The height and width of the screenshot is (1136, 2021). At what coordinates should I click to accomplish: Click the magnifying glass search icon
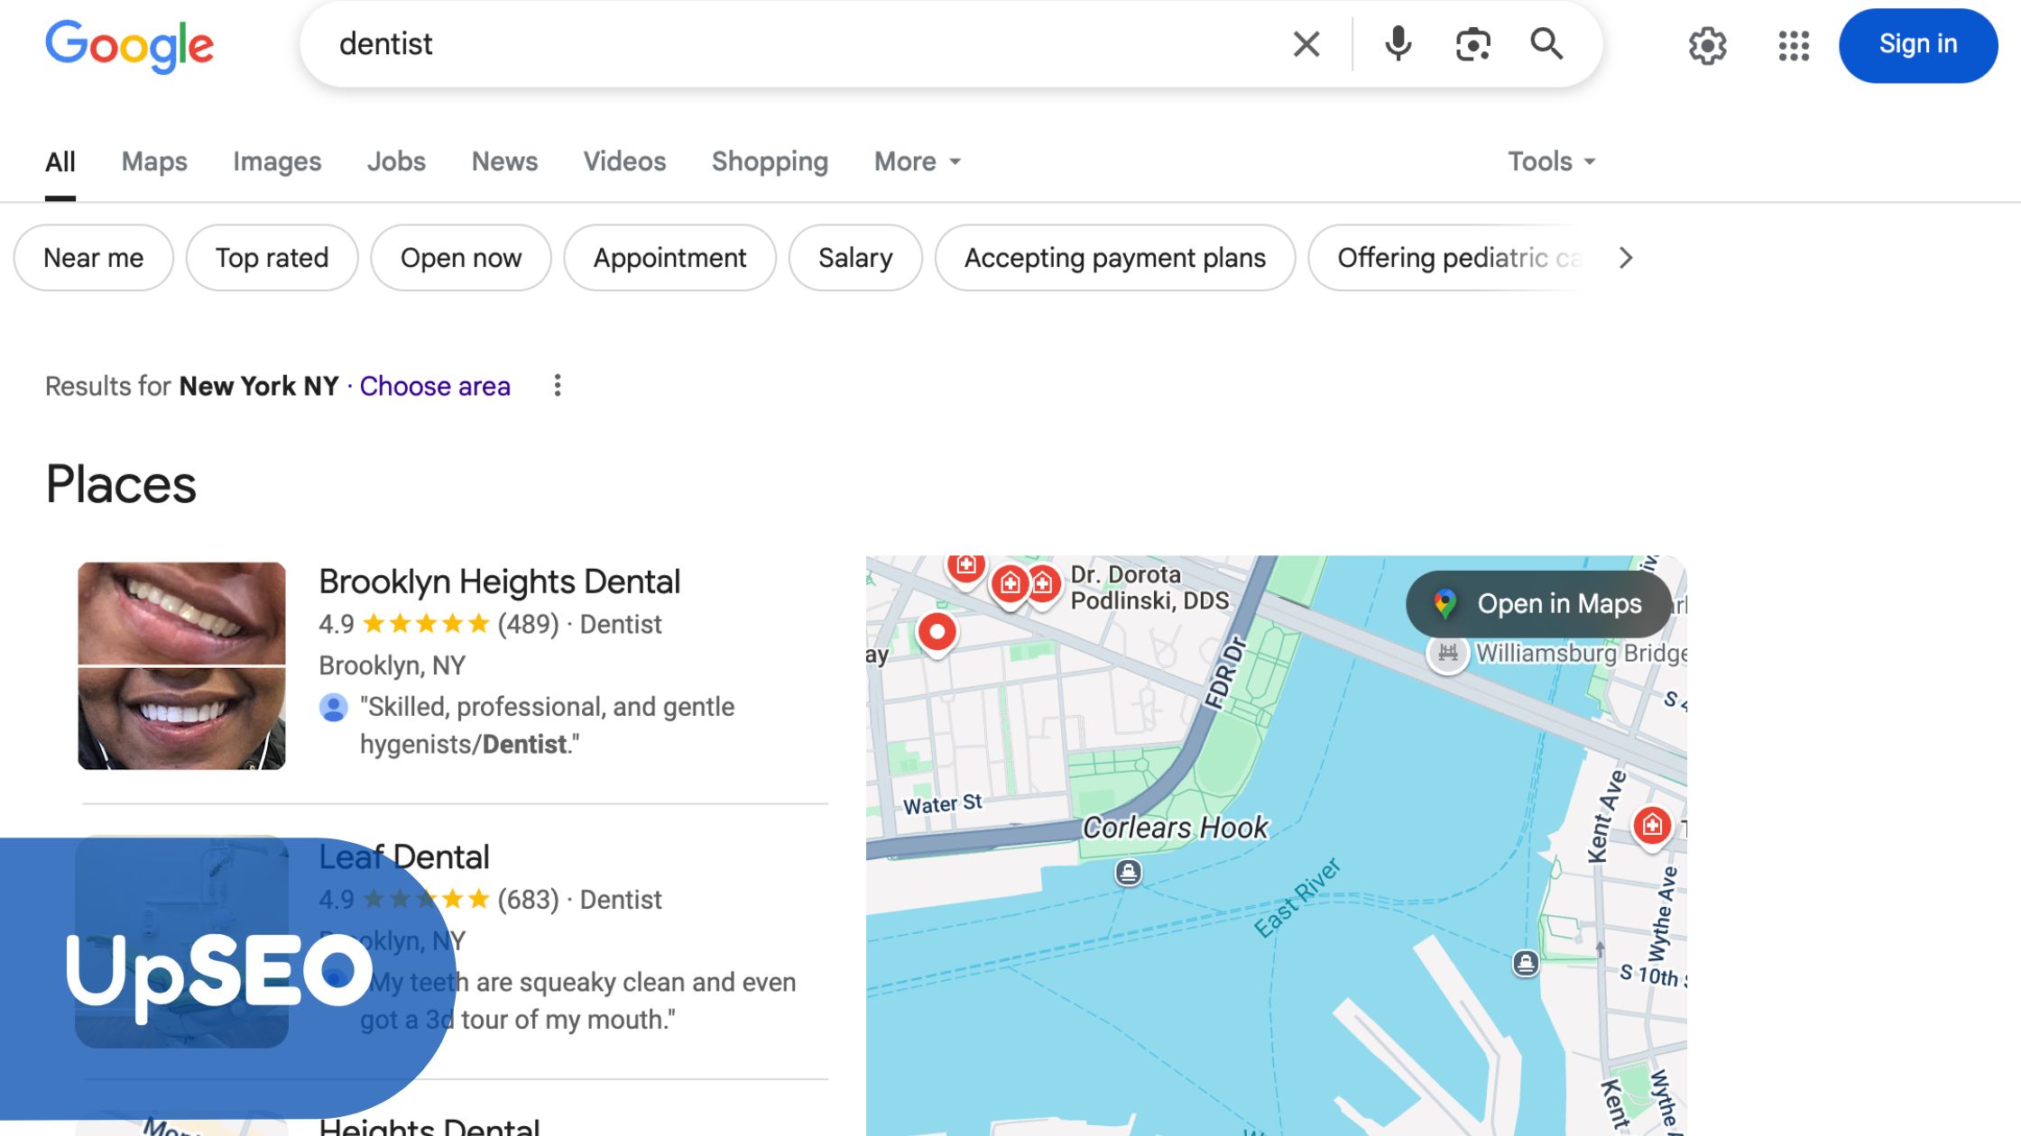point(1546,43)
